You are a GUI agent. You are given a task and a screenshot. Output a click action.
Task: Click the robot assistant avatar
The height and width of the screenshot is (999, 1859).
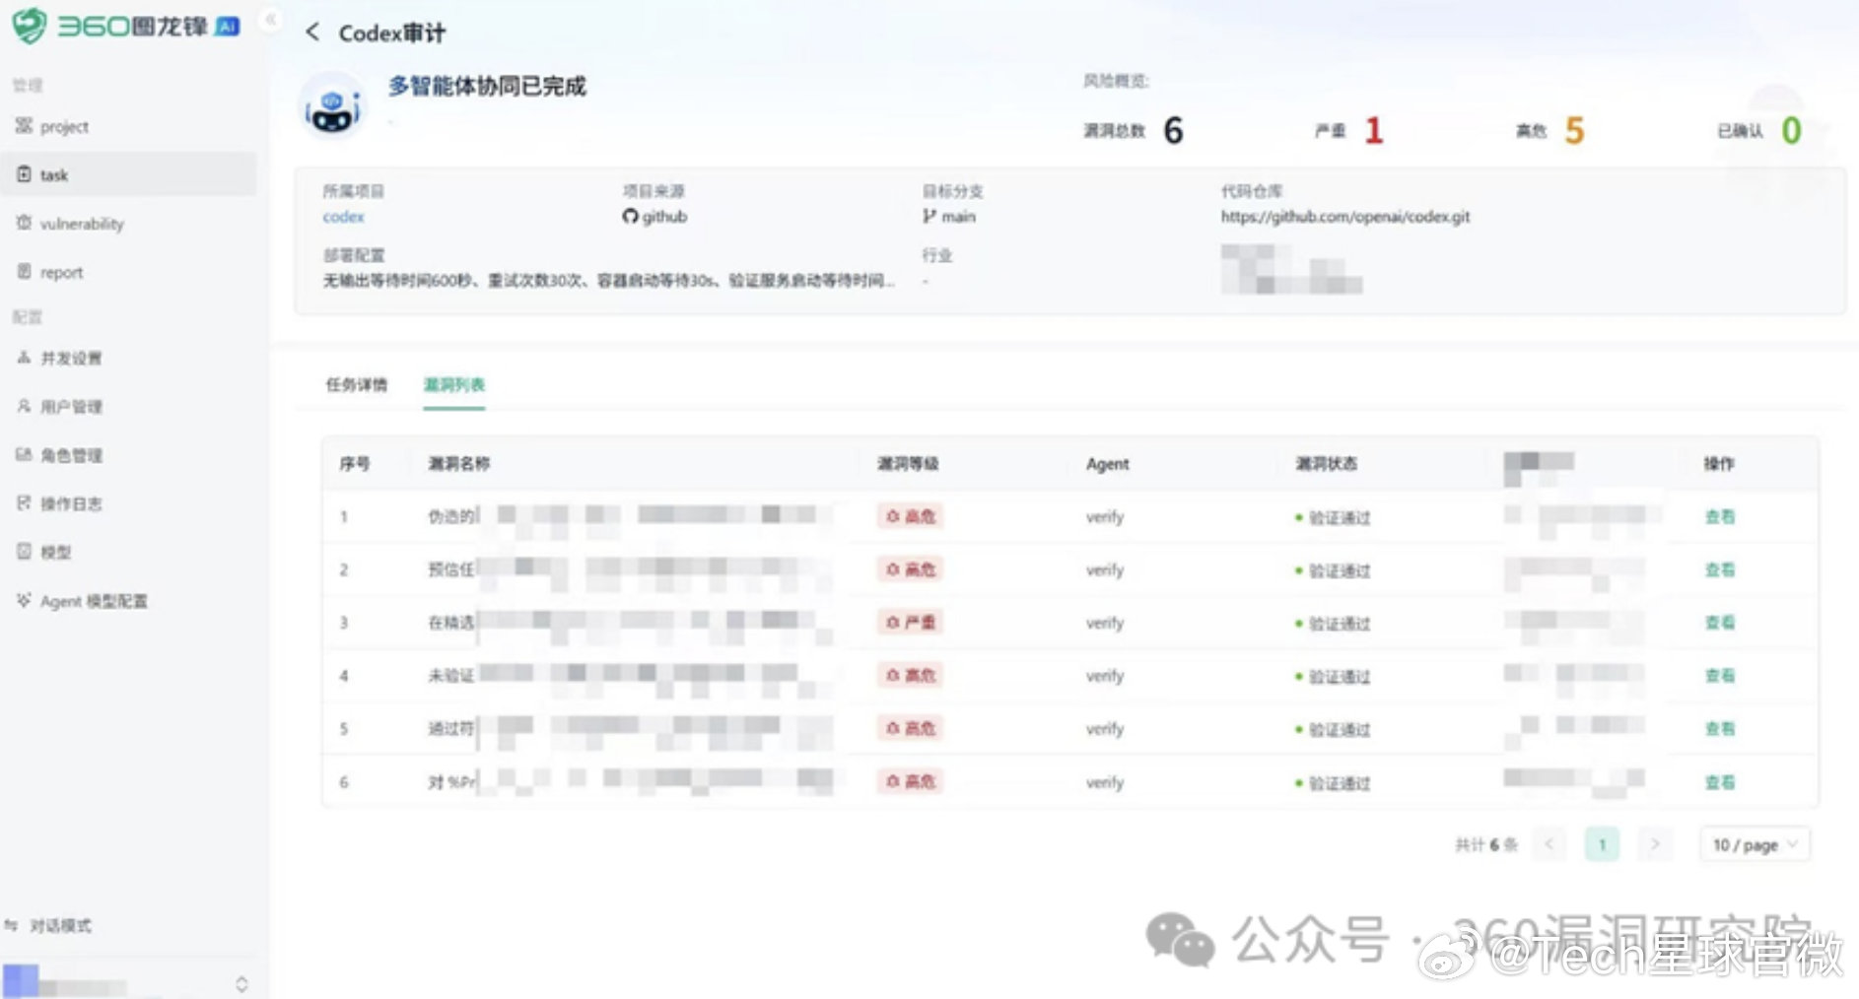pos(333,106)
